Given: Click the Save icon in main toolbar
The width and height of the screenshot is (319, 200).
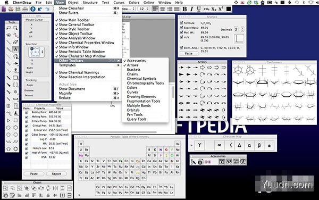Looking at the screenshot, I should (x=18, y=9).
